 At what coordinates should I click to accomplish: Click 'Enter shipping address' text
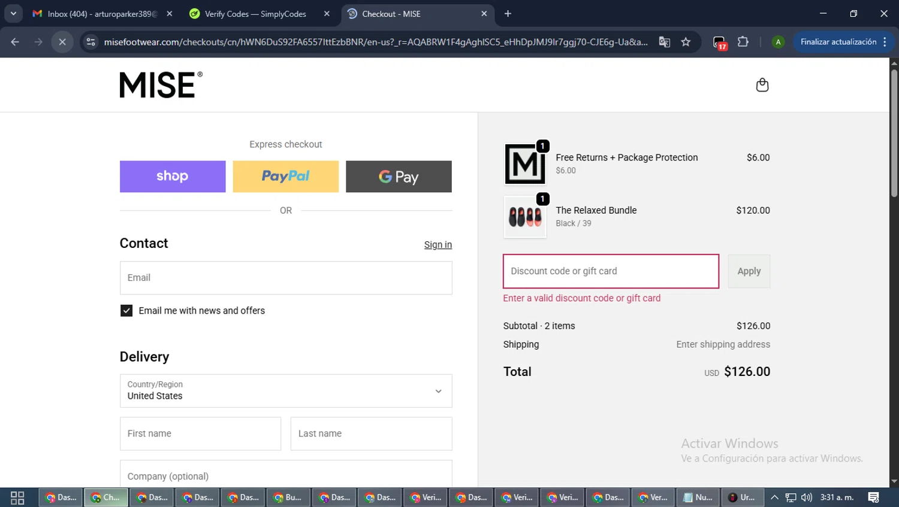723,344
